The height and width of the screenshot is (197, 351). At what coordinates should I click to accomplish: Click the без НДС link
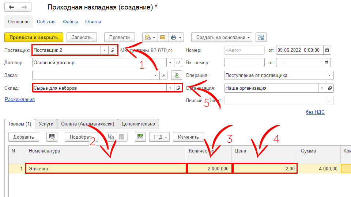tap(315, 112)
